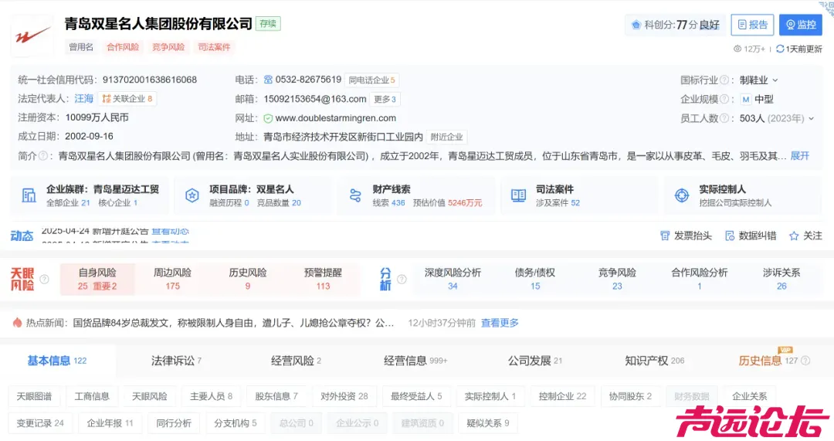This screenshot has width=834, height=441.
Task: Click the Double Star company logo thumbnail
Action: [32, 36]
